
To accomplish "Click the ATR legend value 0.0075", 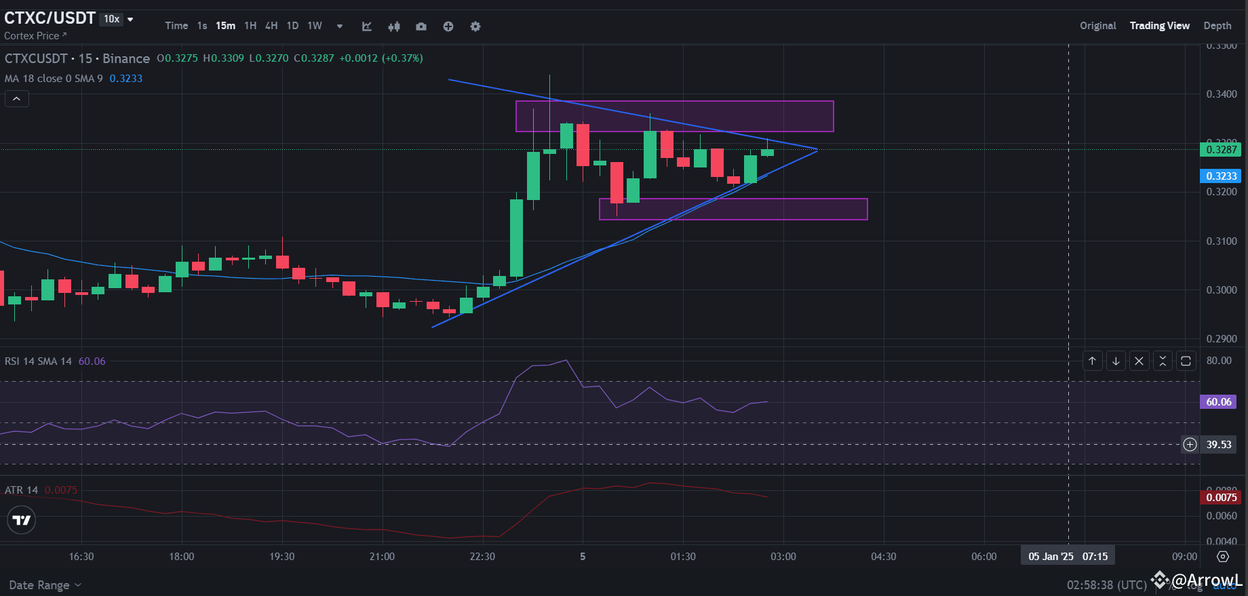I will tap(61, 490).
